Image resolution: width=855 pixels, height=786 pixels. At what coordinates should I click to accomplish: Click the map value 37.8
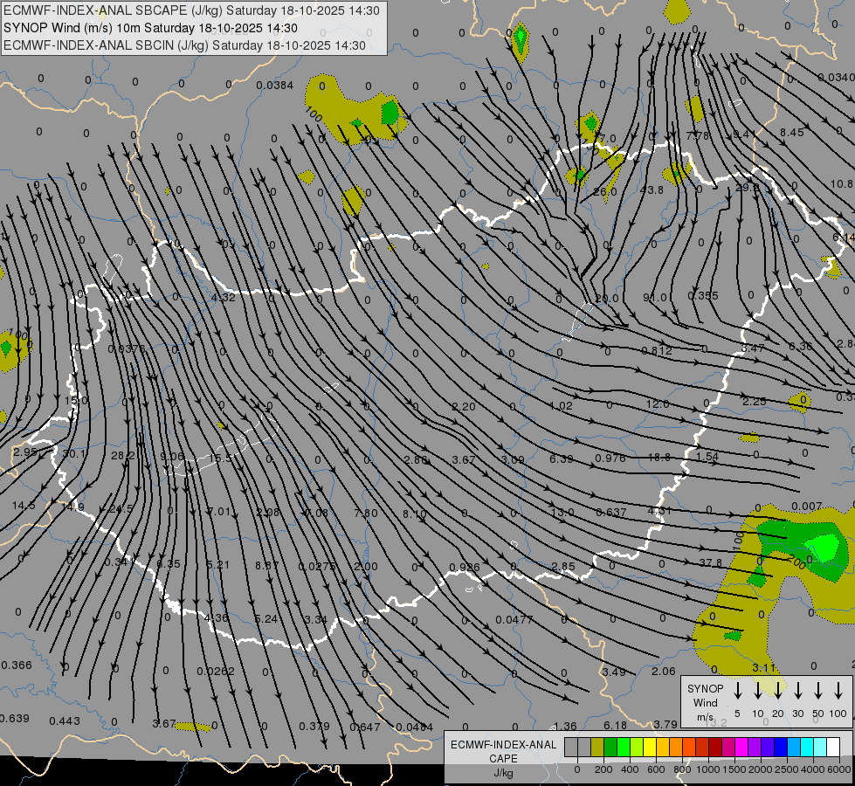coord(711,562)
